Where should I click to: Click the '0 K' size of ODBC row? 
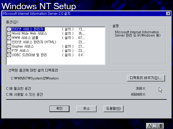(x=81, y=55)
